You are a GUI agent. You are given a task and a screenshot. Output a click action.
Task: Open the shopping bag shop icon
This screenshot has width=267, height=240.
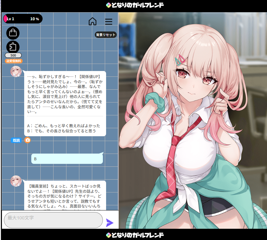(x=13, y=33)
